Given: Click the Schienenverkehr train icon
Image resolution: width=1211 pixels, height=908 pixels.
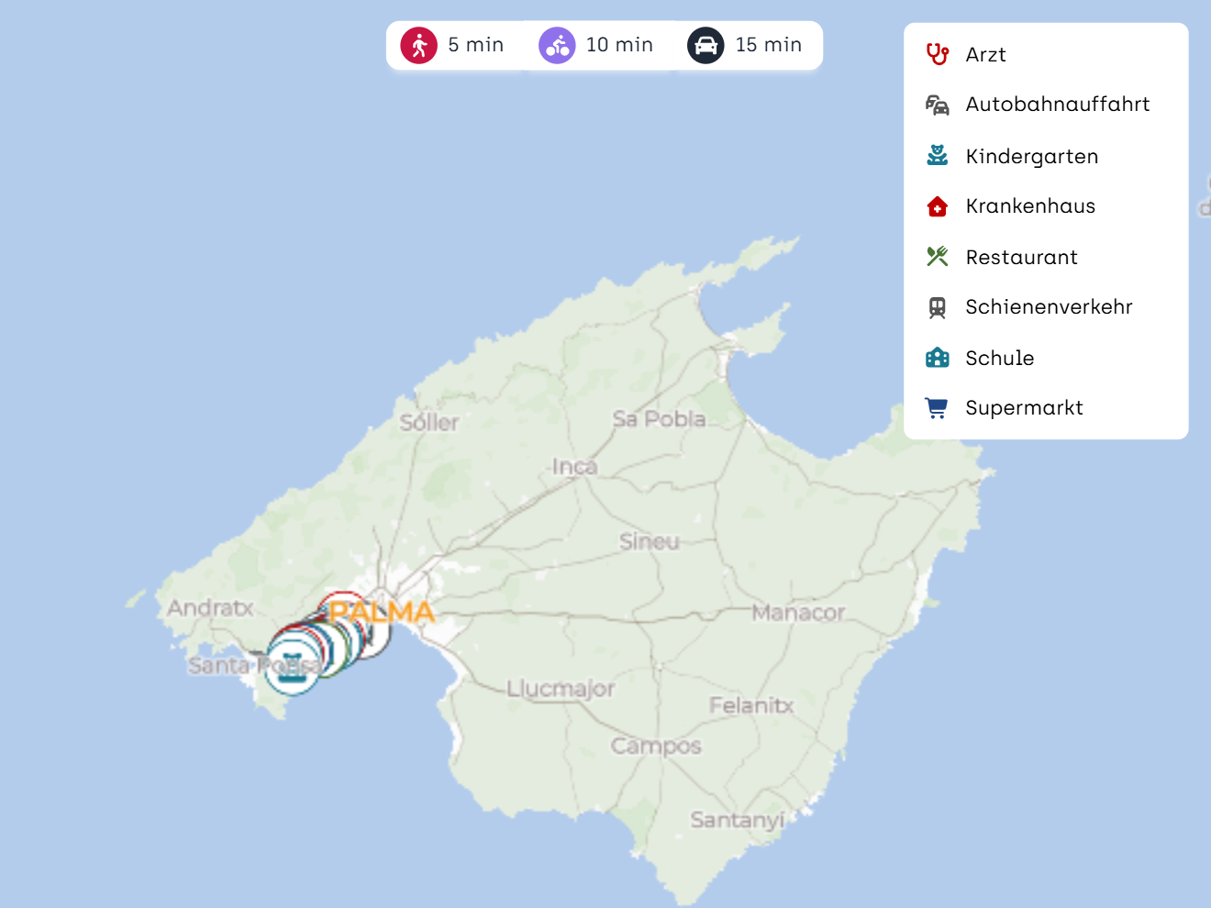Looking at the screenshot, I should click(x=937, y=307).
